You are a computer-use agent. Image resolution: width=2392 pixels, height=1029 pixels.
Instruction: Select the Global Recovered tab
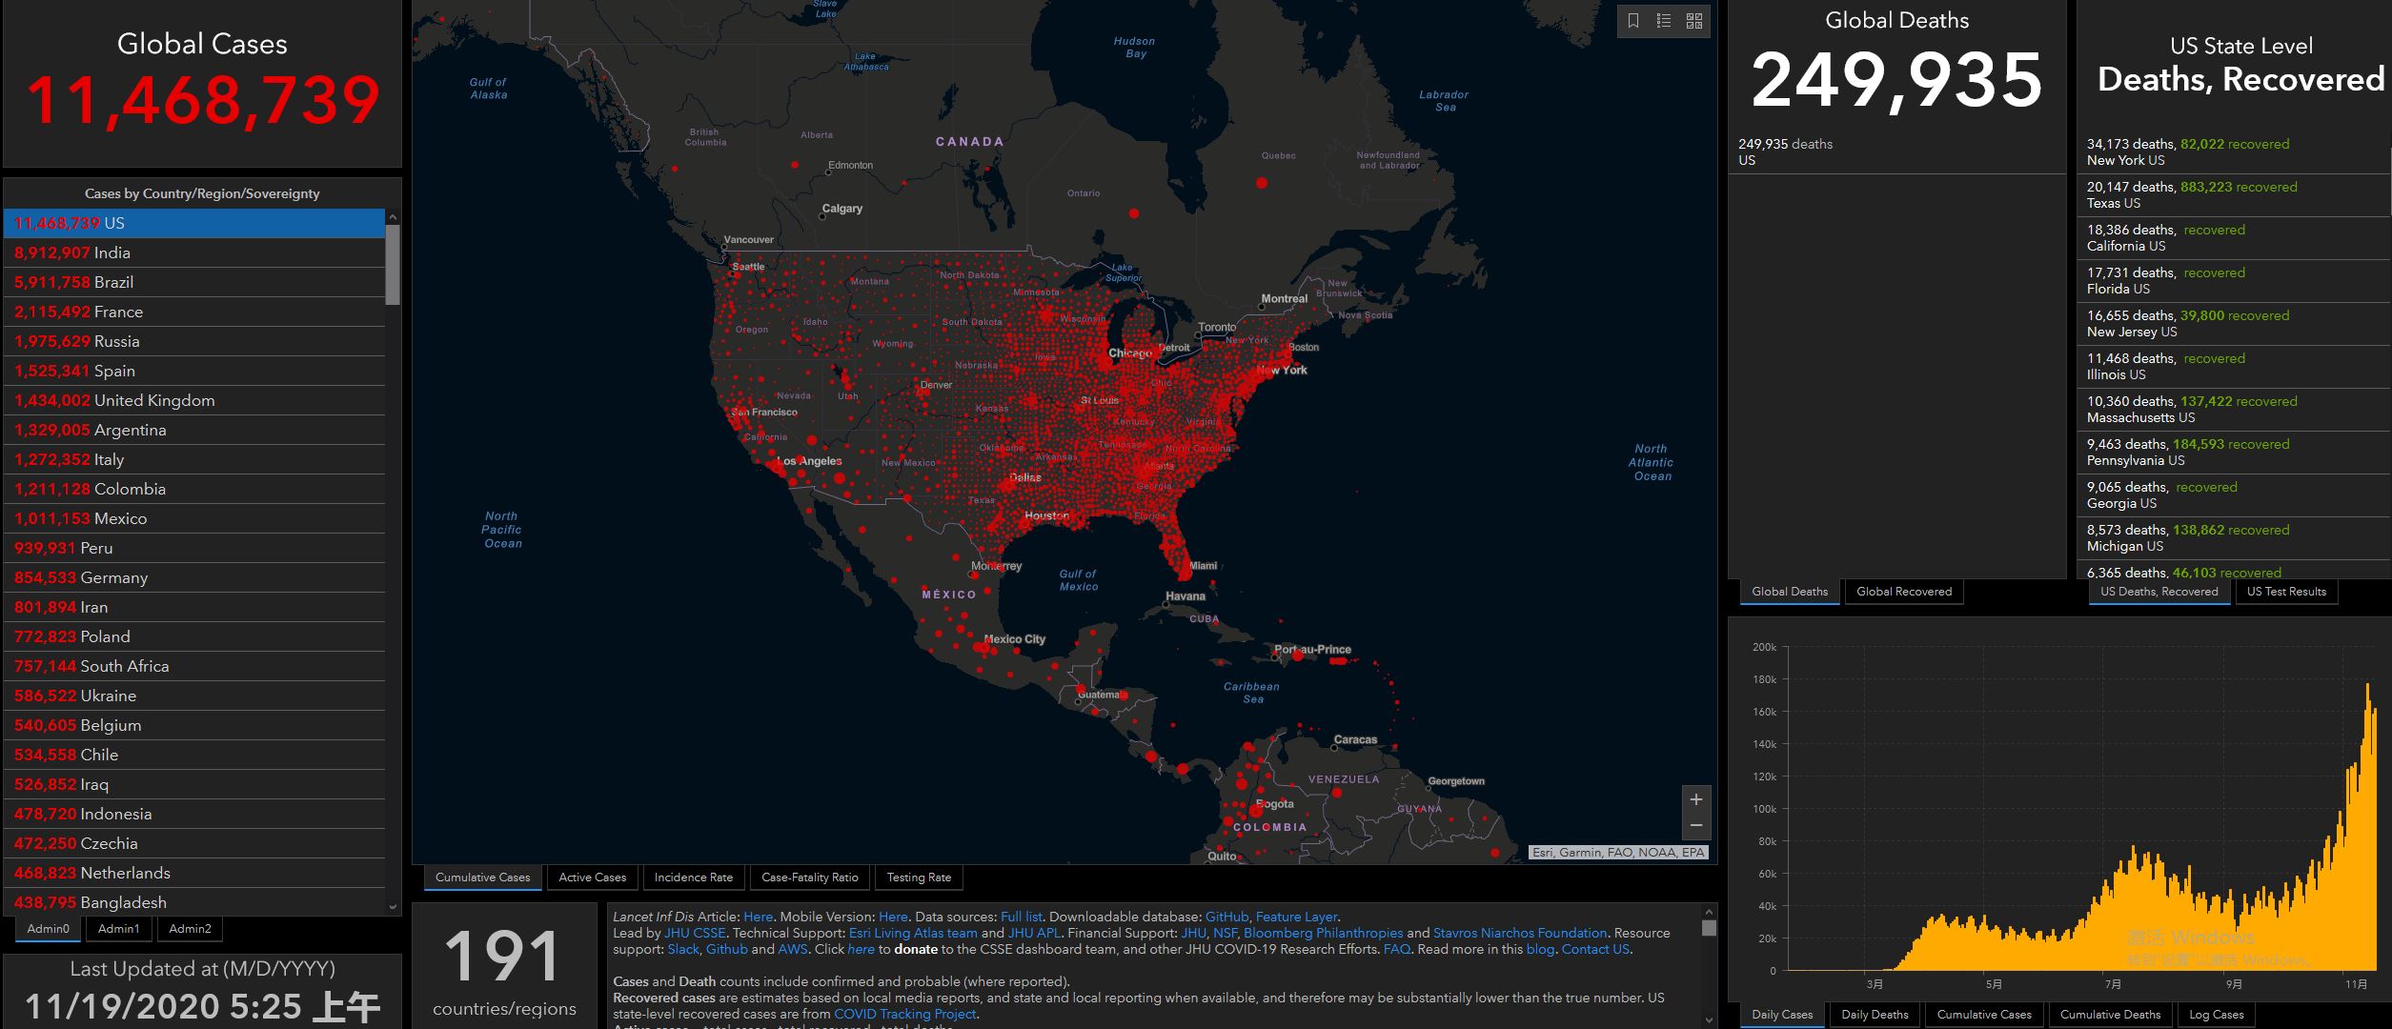(1903, 592)
